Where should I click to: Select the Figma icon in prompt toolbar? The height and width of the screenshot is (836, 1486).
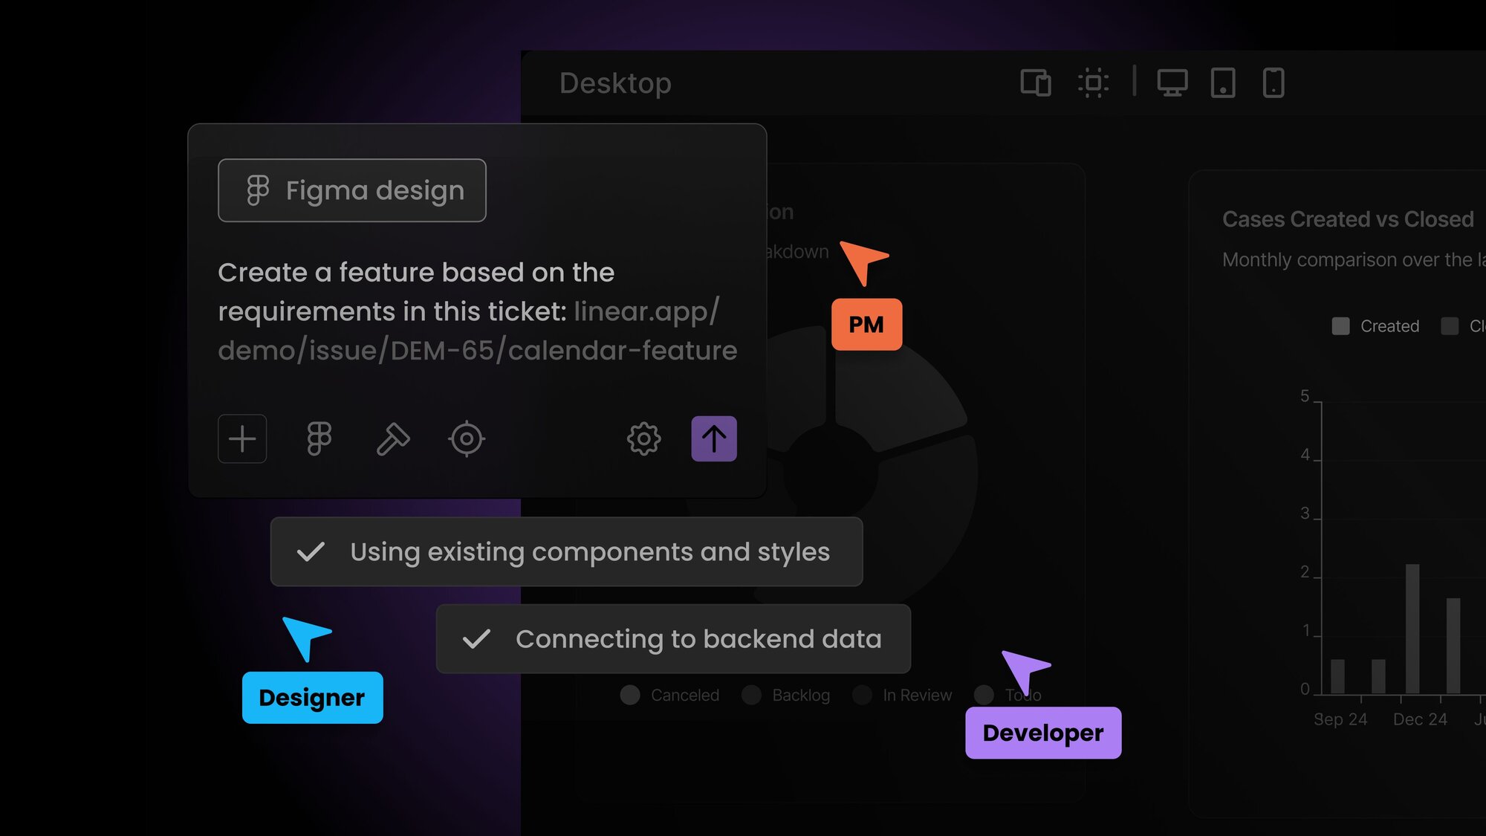(319, 438)
